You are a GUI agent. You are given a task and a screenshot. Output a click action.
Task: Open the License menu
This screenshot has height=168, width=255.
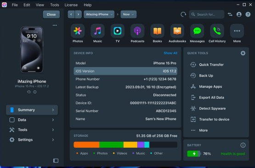click(71, 5)
